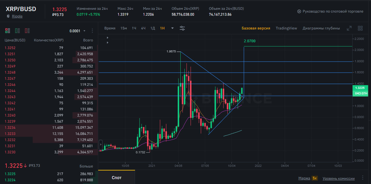The width and height of the screenshot is (371, 184).
Task: Select the 15м timeframe
Action: click(x=124, y=28)
